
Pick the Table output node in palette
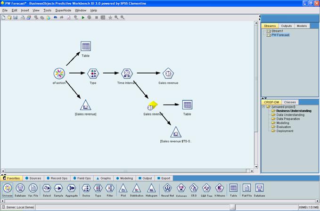tap(233, 190)
